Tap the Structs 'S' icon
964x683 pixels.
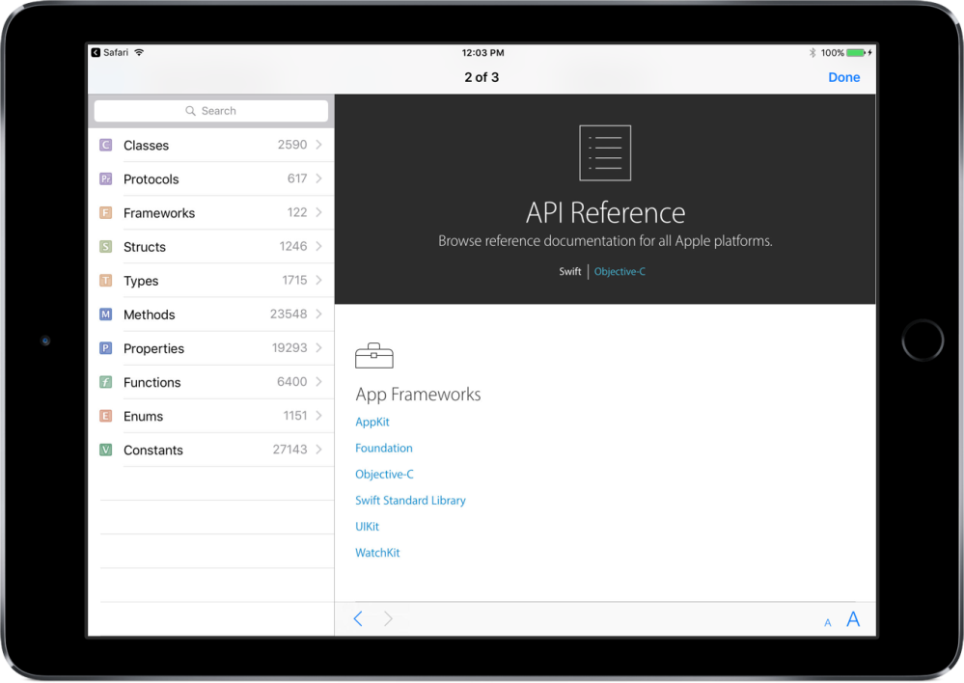[106, 247]
